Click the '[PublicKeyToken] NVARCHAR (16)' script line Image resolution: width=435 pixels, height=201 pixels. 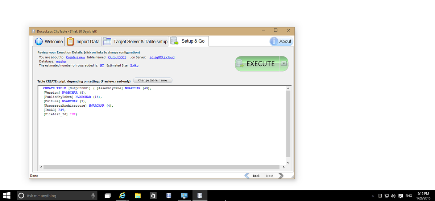point(73,97)
